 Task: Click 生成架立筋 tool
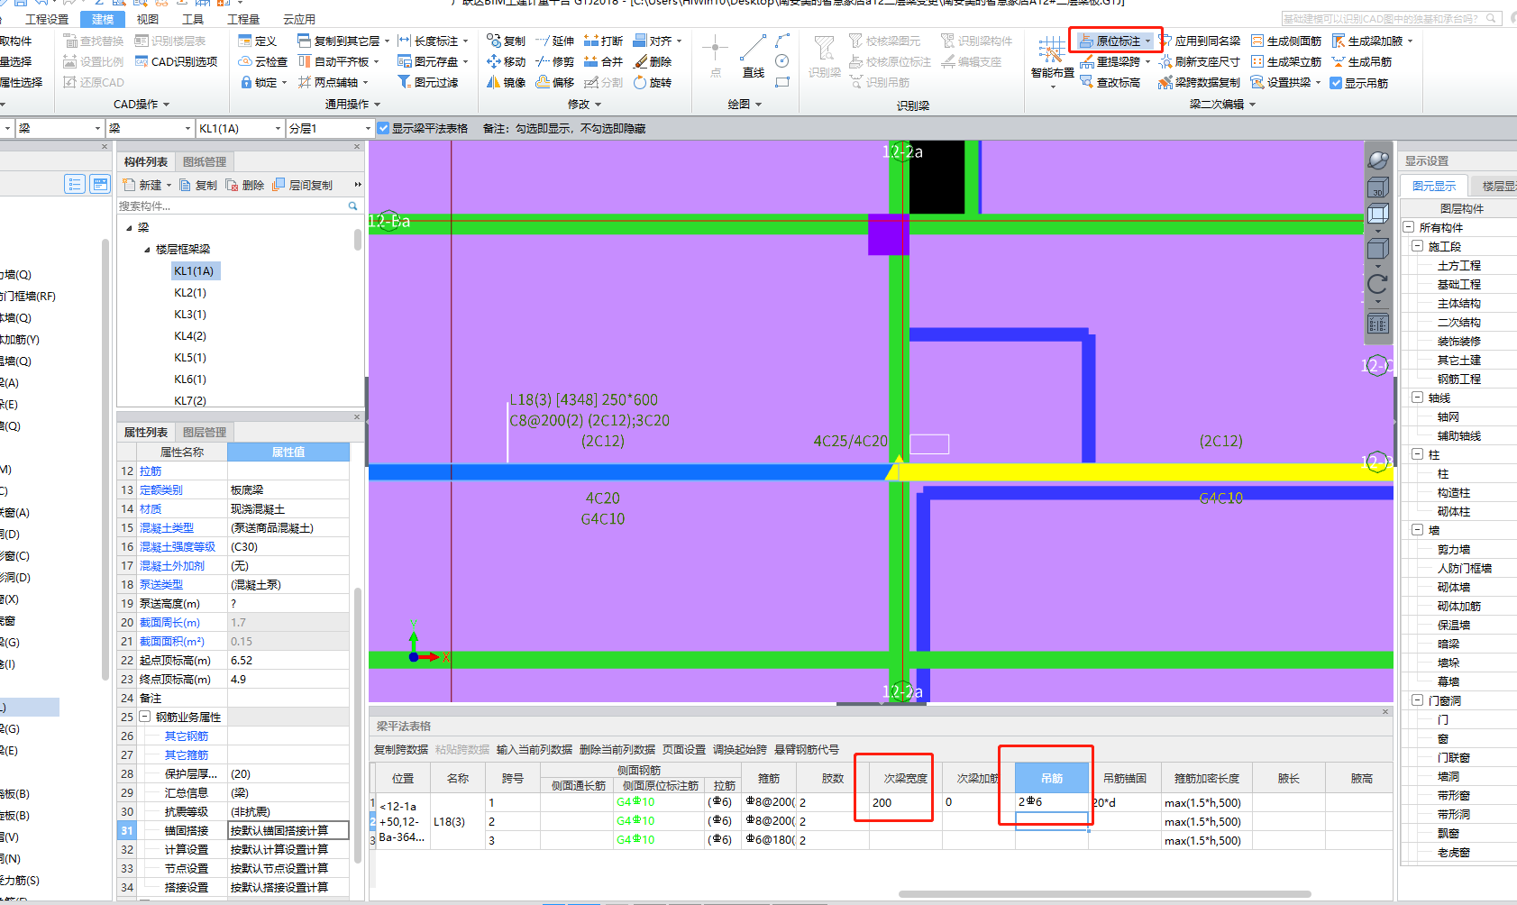tap(1286, 61)
